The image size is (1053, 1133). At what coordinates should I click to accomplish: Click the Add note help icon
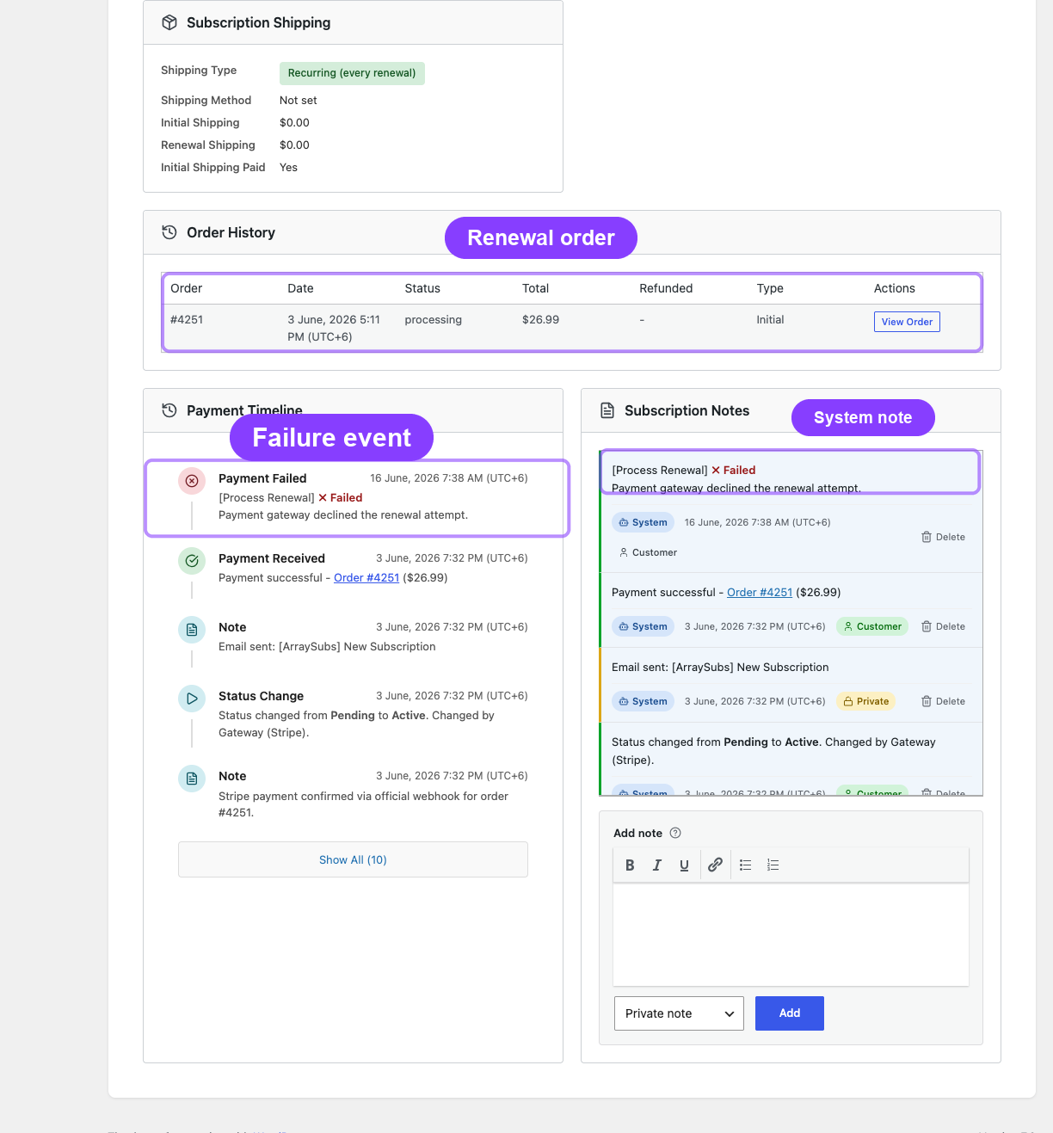click(675, 833)
